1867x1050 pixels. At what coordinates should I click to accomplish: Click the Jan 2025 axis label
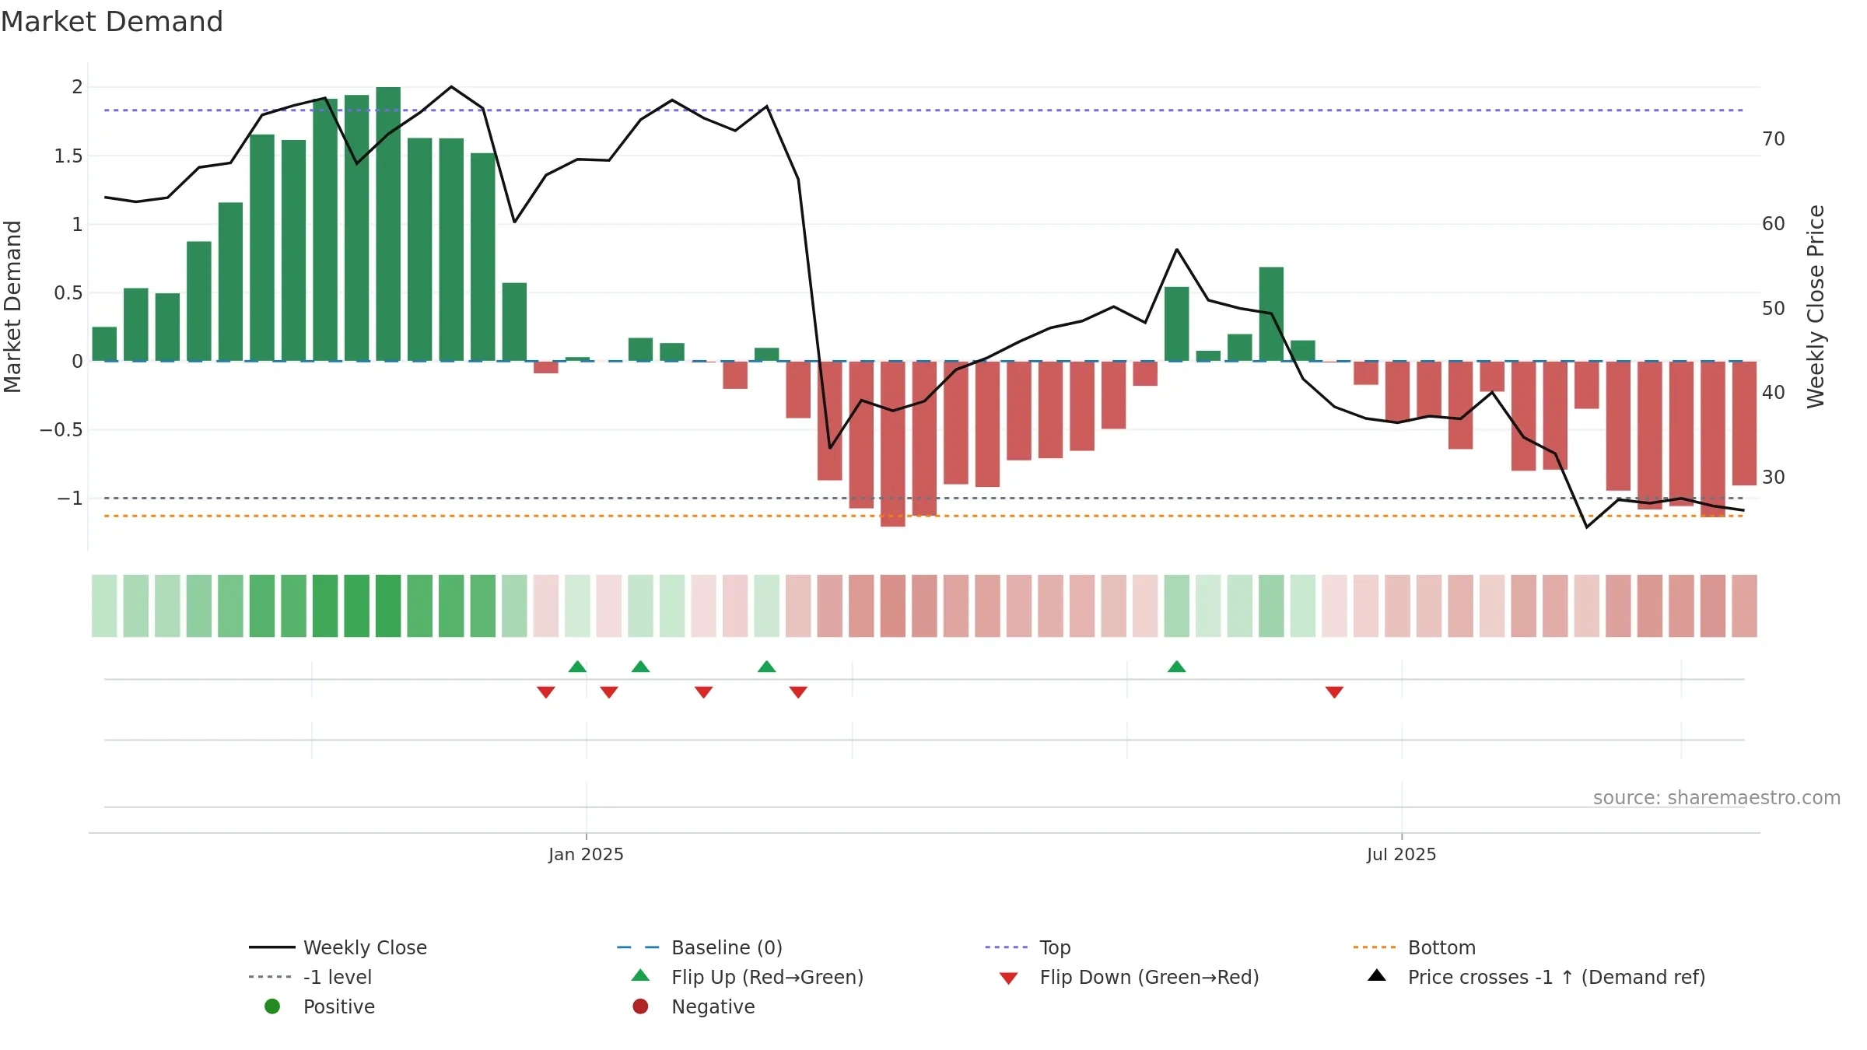tap(586, 854)
